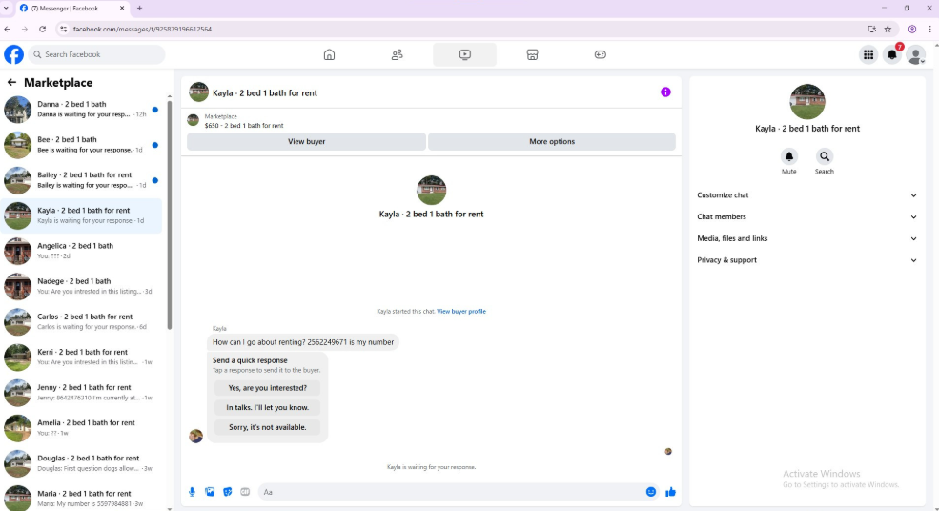The image size is (939, 511).
Task: Open Bee's 2 bed 1 bath chat
Action: [81, 144]
